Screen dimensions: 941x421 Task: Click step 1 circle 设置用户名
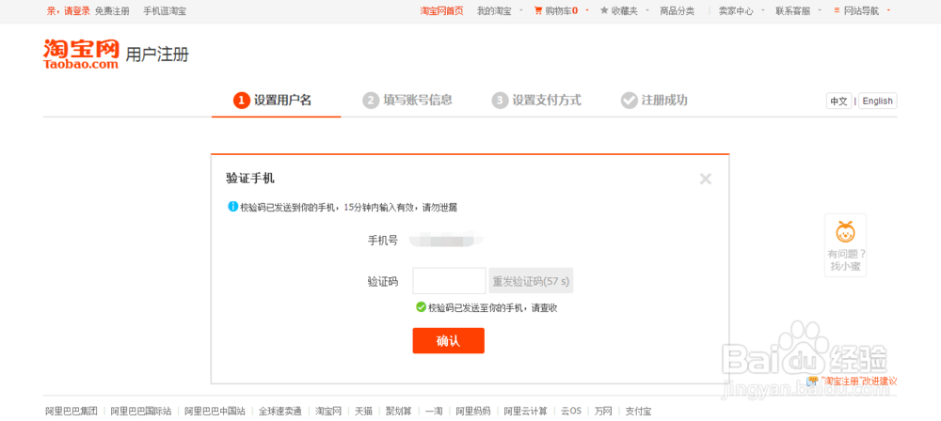tap(241, 101)
